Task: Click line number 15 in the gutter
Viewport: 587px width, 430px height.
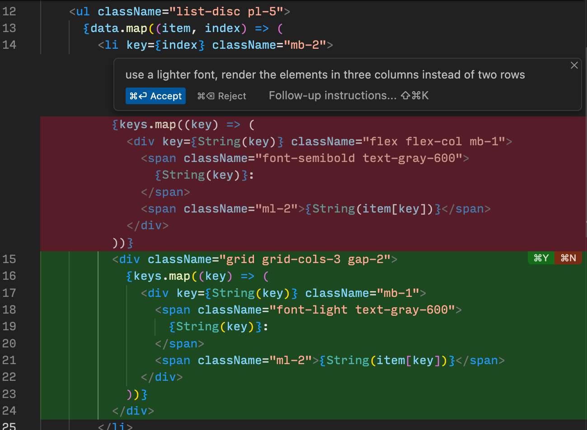Action: (x=9, y=259)
